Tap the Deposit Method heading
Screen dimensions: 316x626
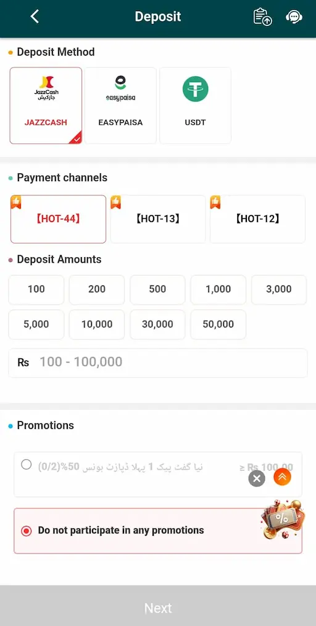[56, 53]
